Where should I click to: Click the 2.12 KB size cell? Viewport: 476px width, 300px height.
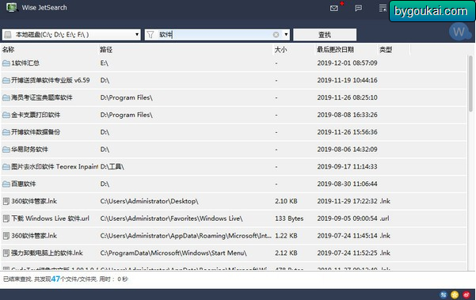(286, 253)
